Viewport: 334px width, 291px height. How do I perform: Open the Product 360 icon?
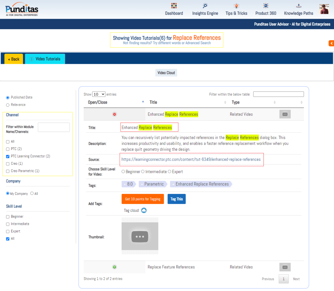coord(266,6)
